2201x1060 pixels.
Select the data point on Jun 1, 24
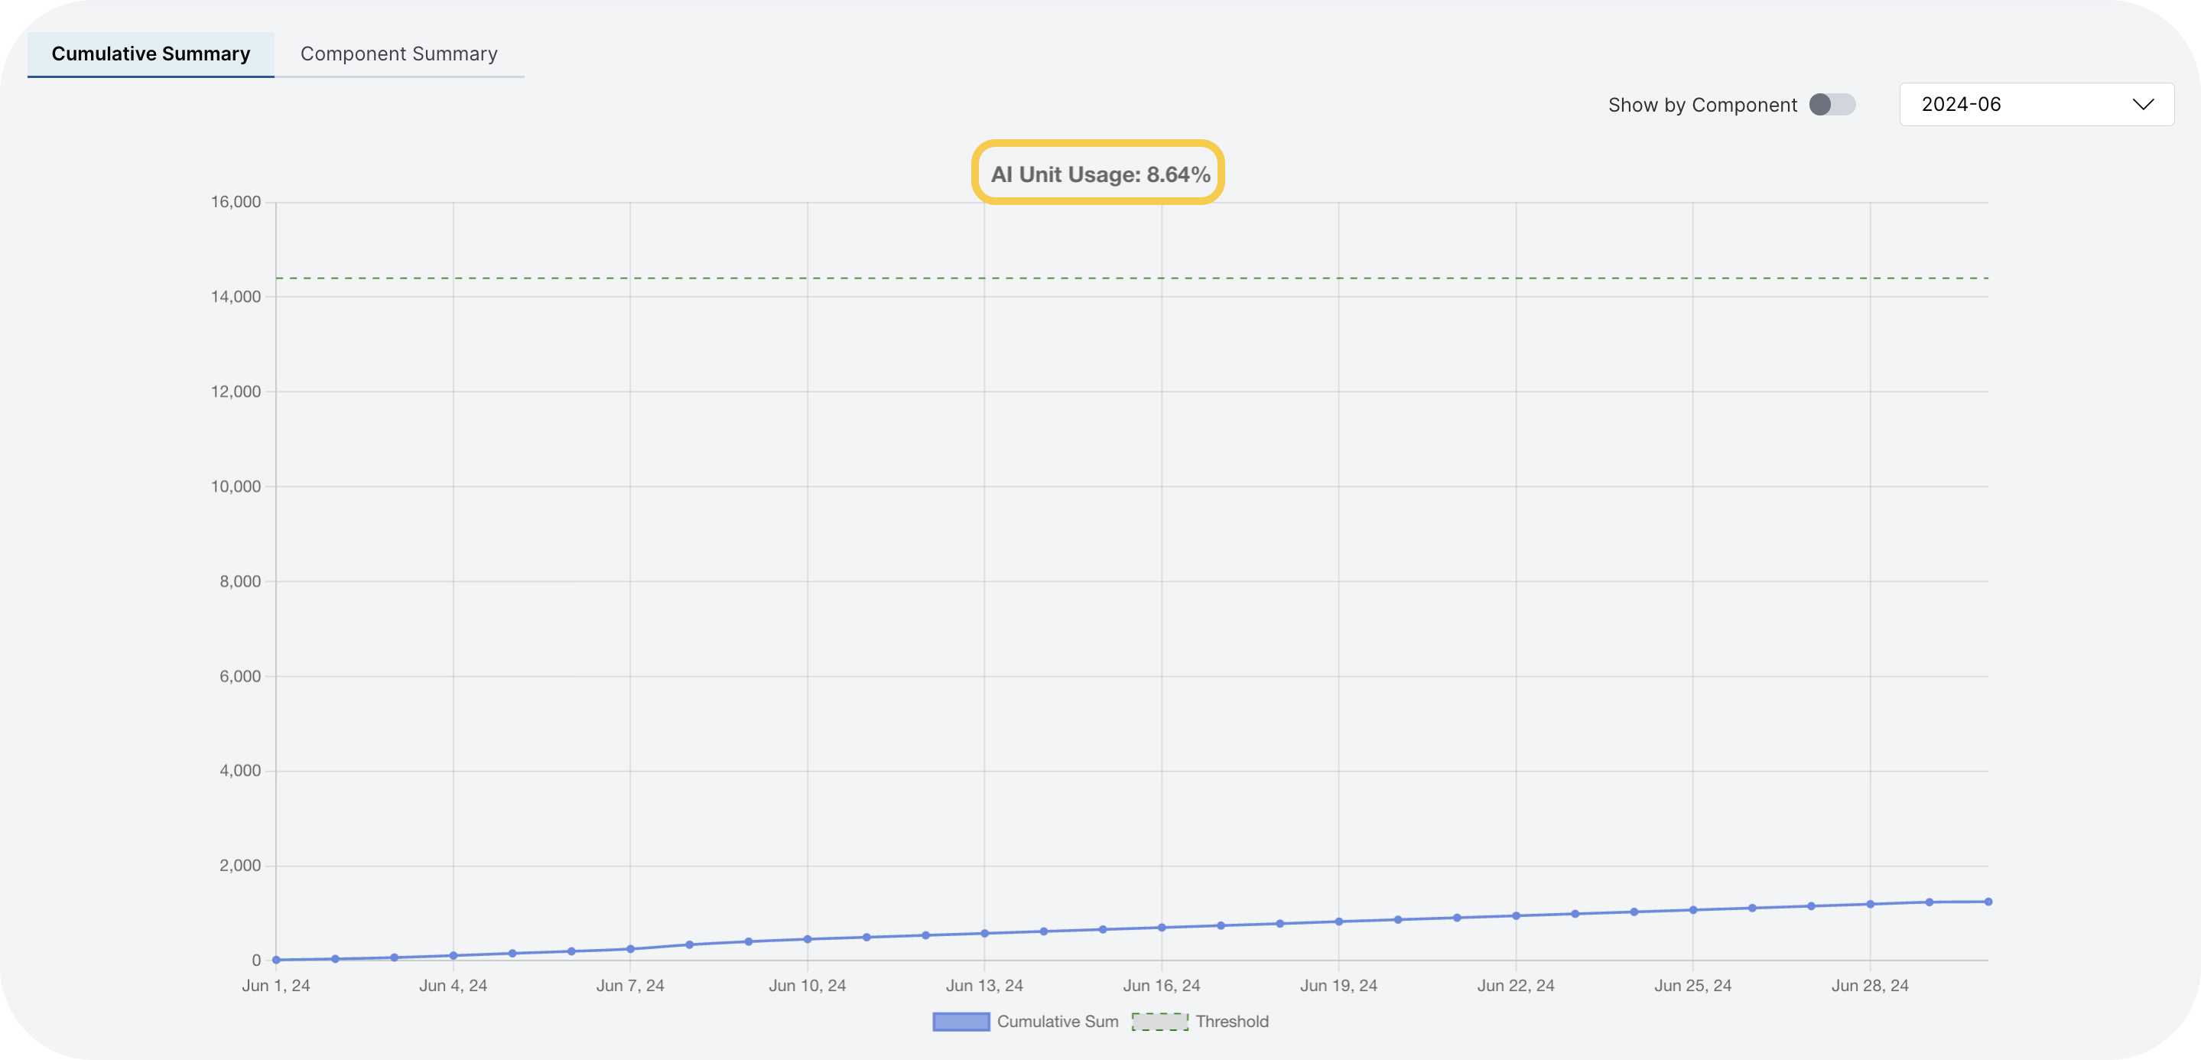275,959
